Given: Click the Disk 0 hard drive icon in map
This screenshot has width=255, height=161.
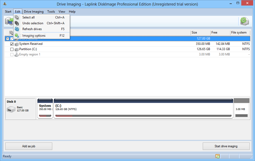Looking at the screenshot, I should [x=11, y=109].
